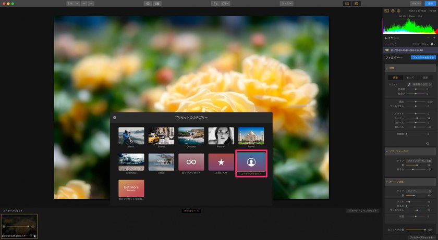
Task: Choose the Travel preset category
Action: click(x=251, y=136)
